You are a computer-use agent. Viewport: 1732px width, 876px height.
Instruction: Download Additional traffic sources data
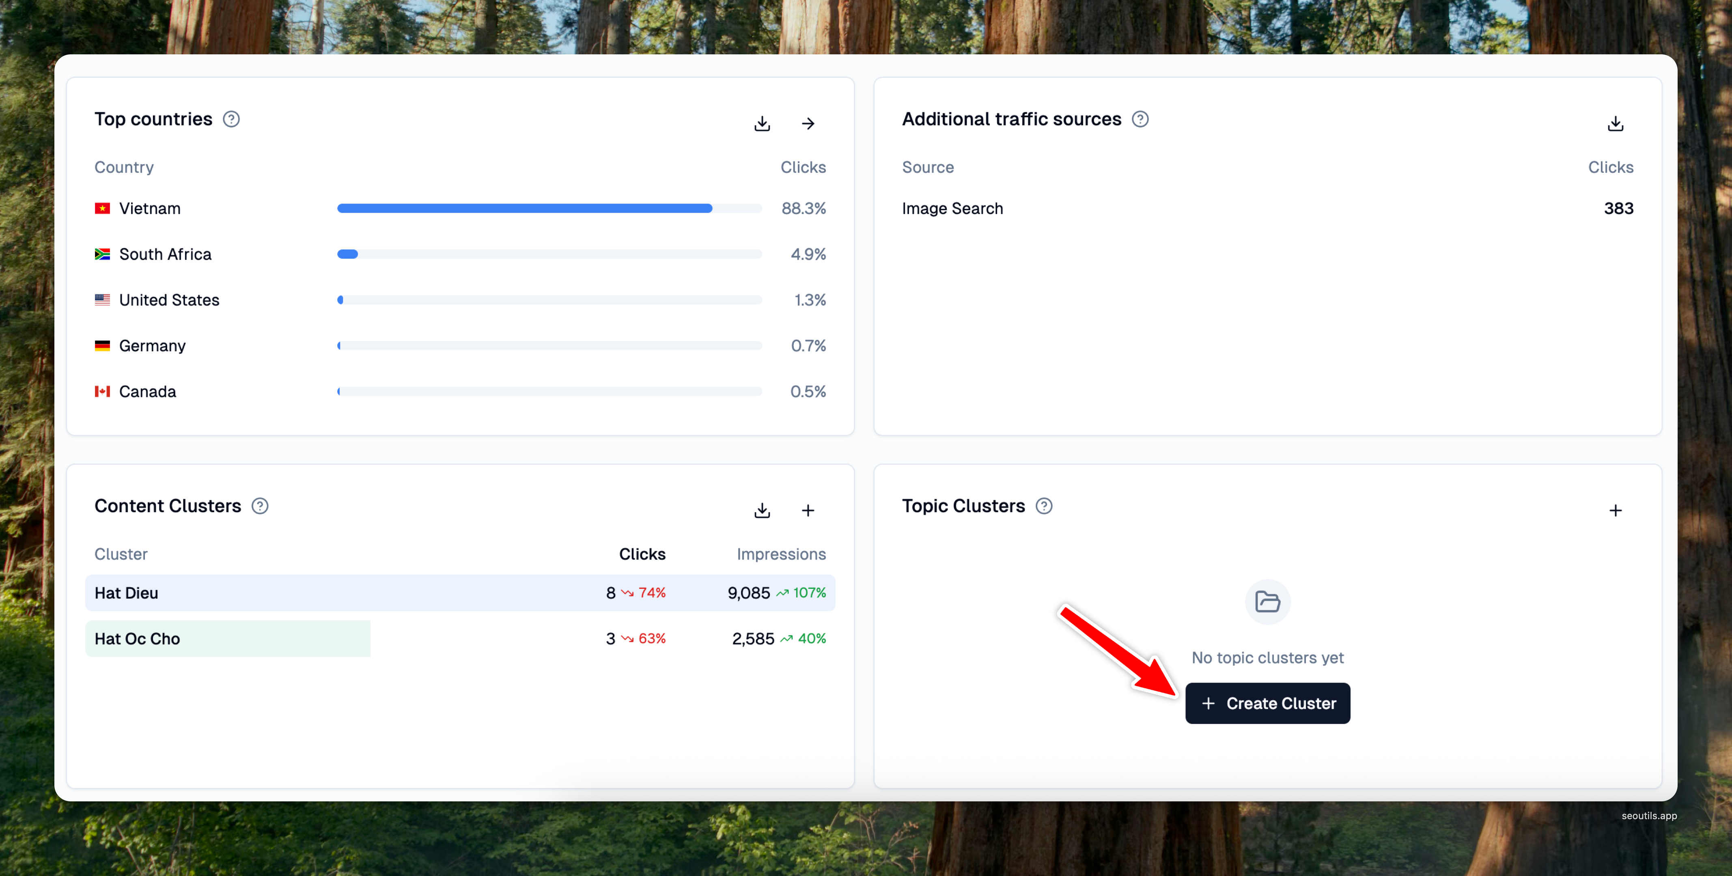pos(1615,124)
